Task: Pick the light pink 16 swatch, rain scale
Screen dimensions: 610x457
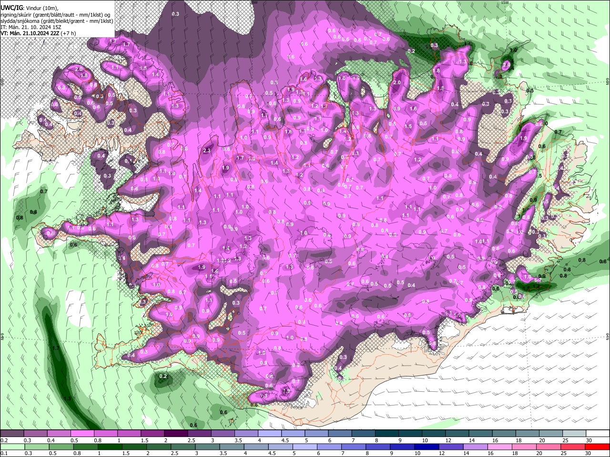Action: [x=500, y=447]
